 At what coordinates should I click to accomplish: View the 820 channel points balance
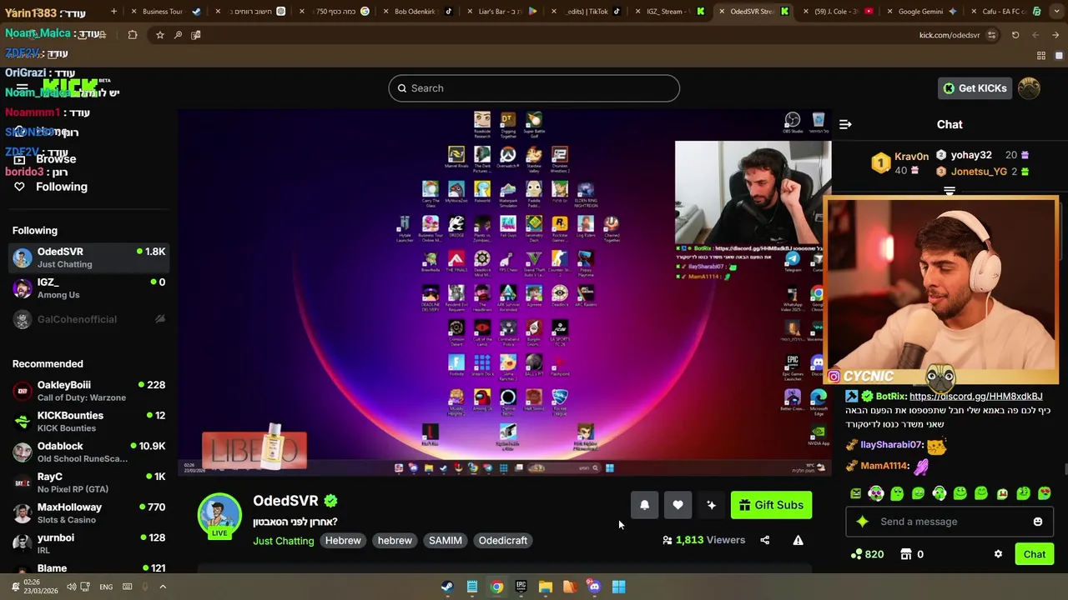coord(867,554)
